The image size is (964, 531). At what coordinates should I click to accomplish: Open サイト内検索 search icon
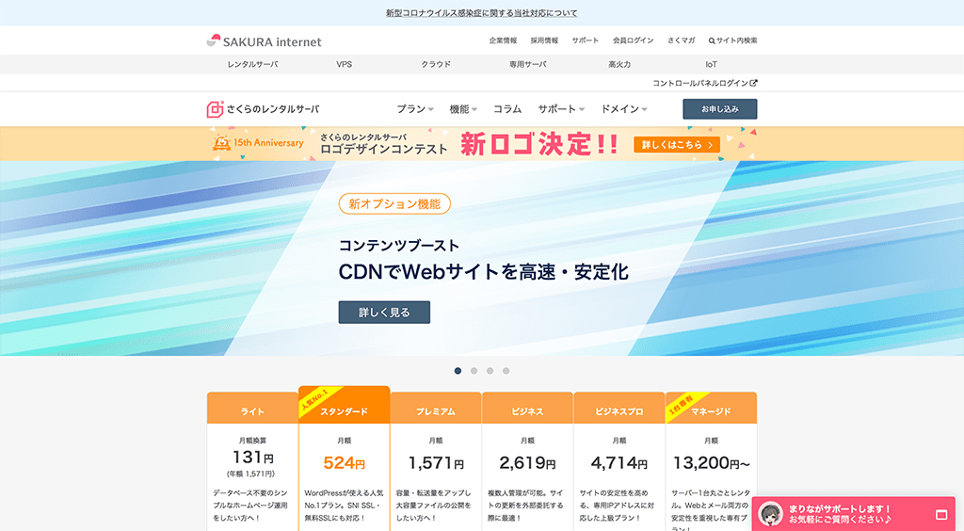pos(712,40)
